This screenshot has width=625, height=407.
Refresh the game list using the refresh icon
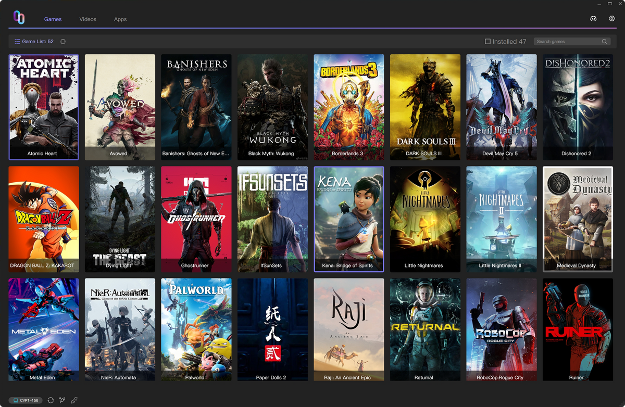pos(63,42)
